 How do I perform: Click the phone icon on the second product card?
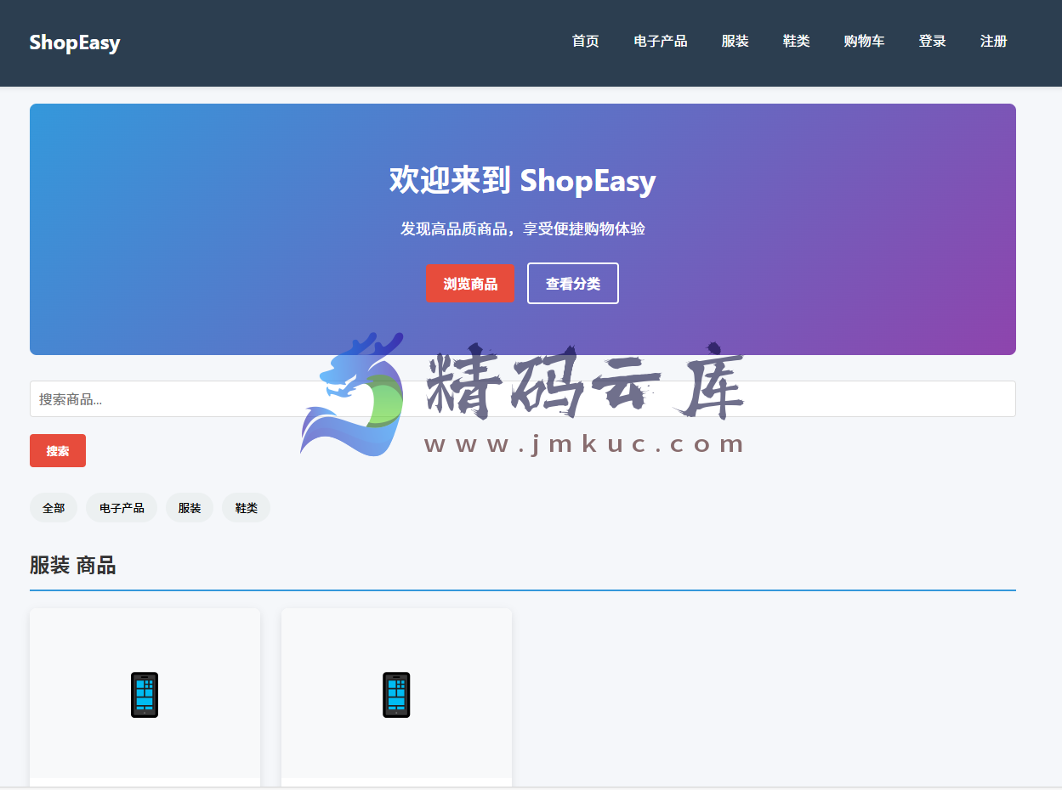pos(396,695)
